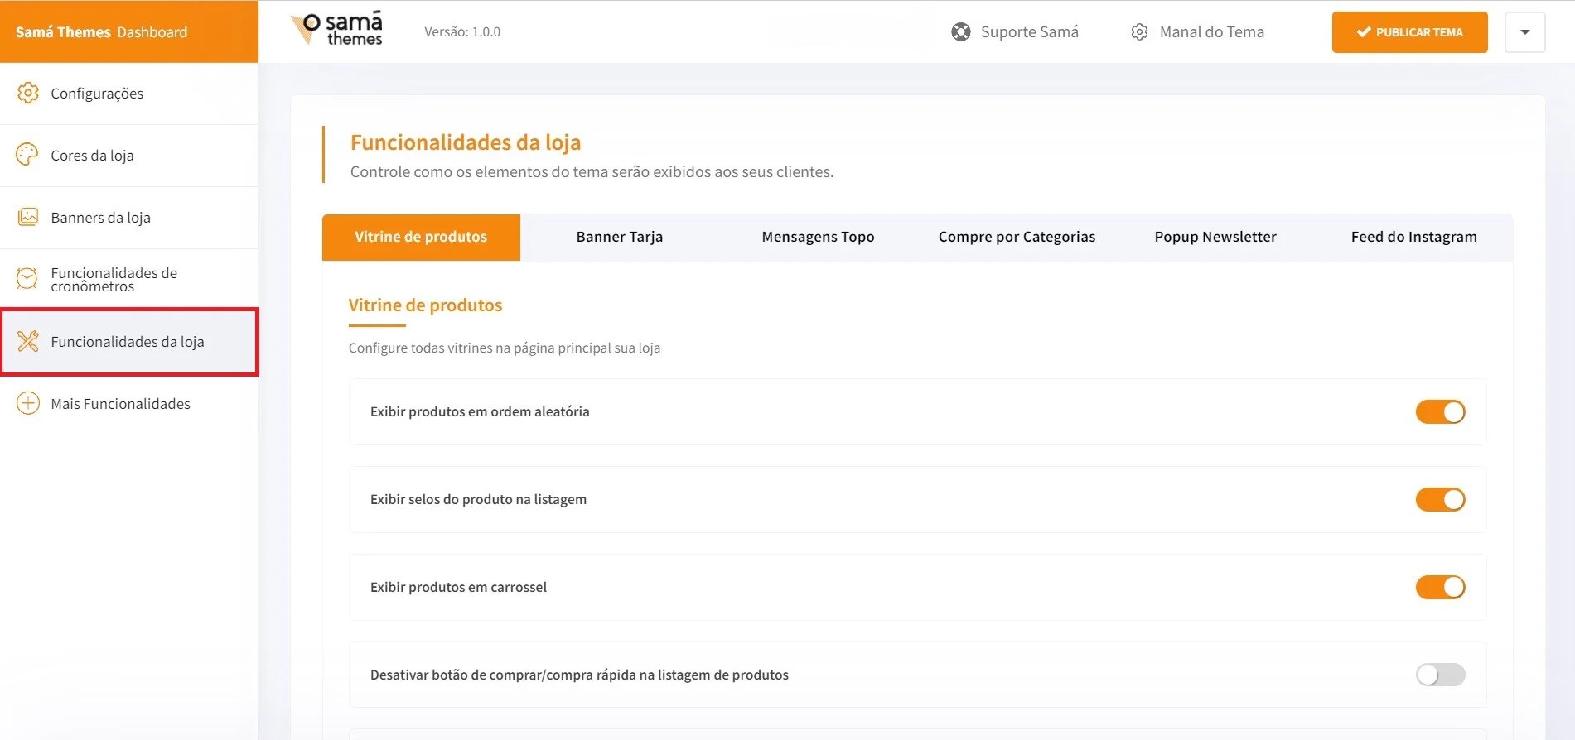The width and height of the screenshot is (1575, 740).
Task: Click the Banners da loja image icon
Action: click(x=28, y=217)
